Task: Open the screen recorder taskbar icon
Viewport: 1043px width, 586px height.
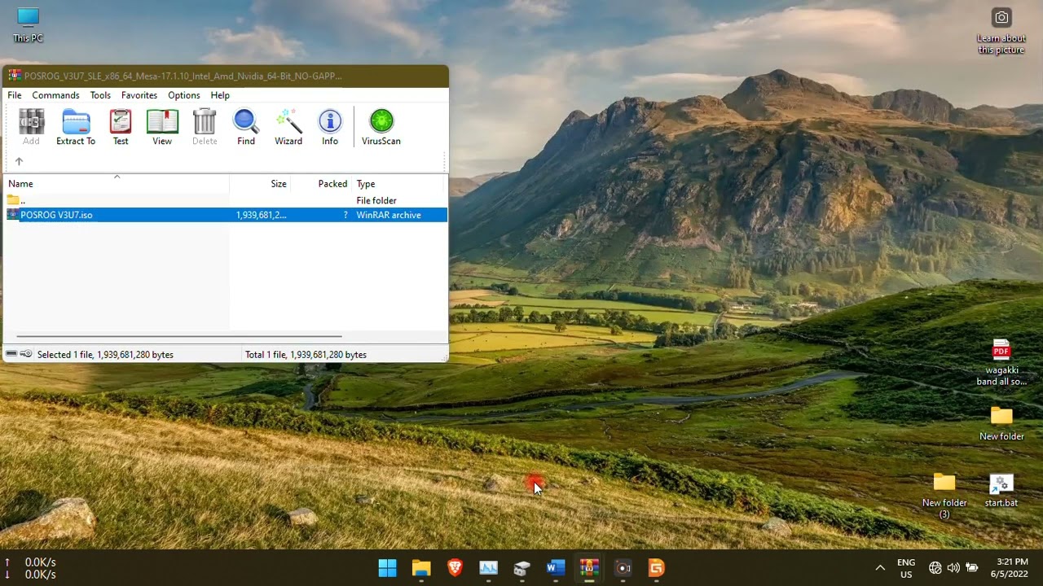Action: (x=623, y=568)
